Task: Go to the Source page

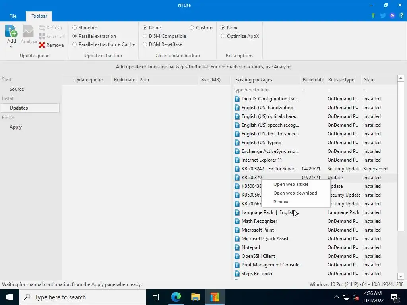Action: tap(17, 89)
